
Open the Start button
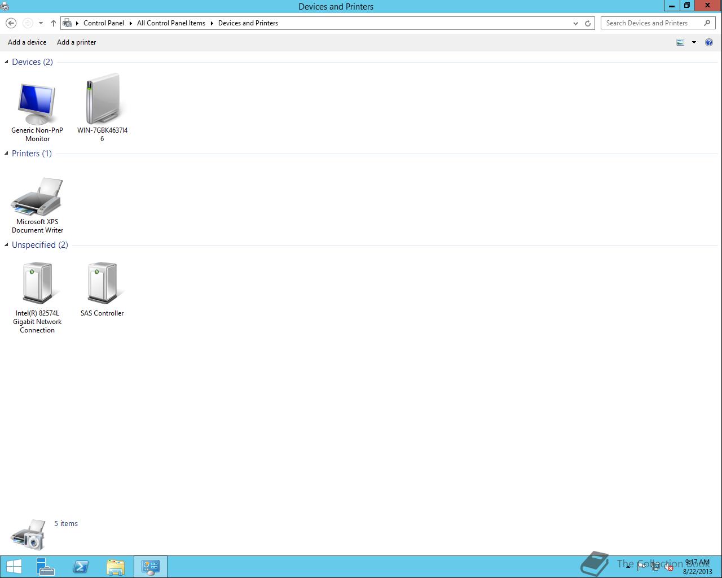[14, 567]
